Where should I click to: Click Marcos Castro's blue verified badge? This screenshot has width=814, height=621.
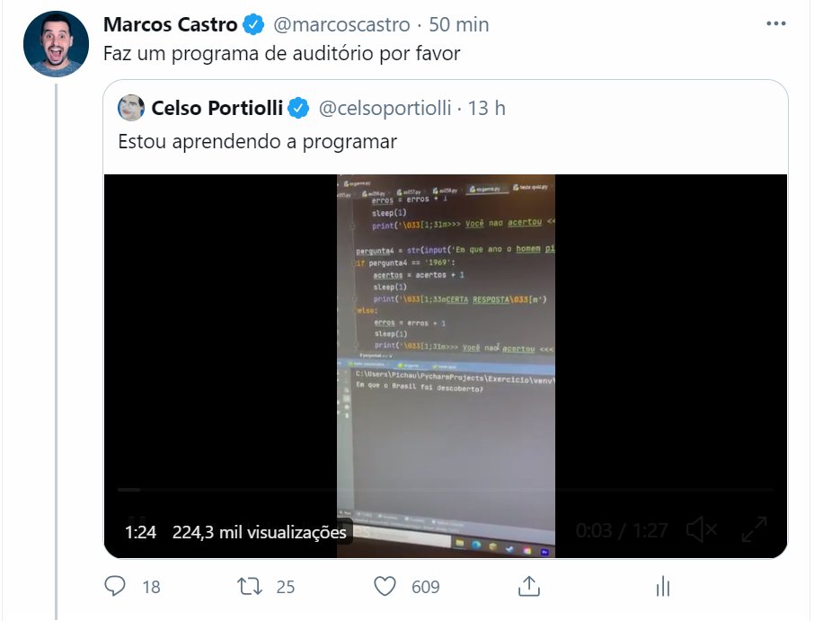(x=253, y=24)
